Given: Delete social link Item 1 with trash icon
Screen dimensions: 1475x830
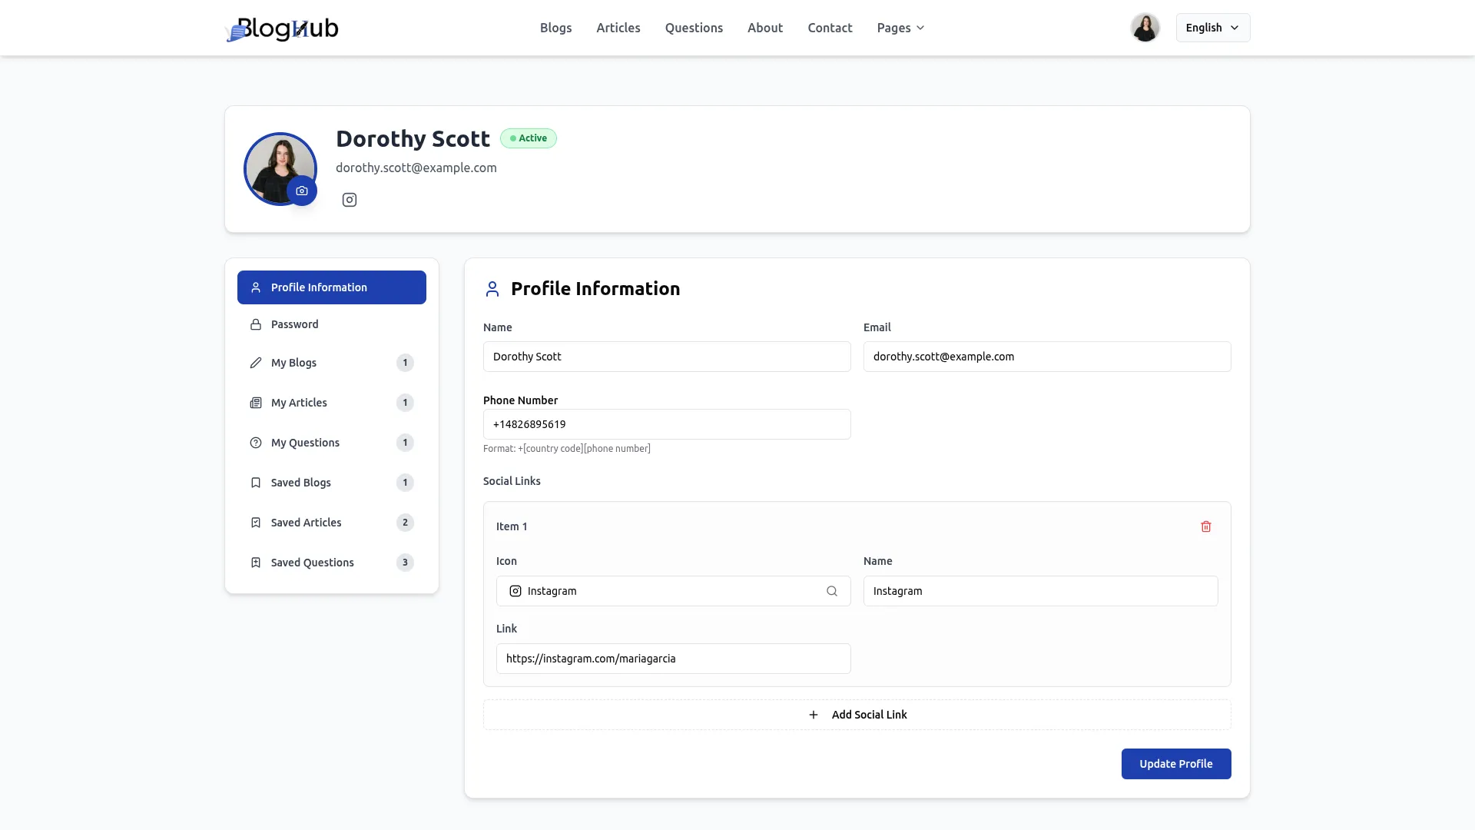Looking at the screenshot, I should [1205, 526].
